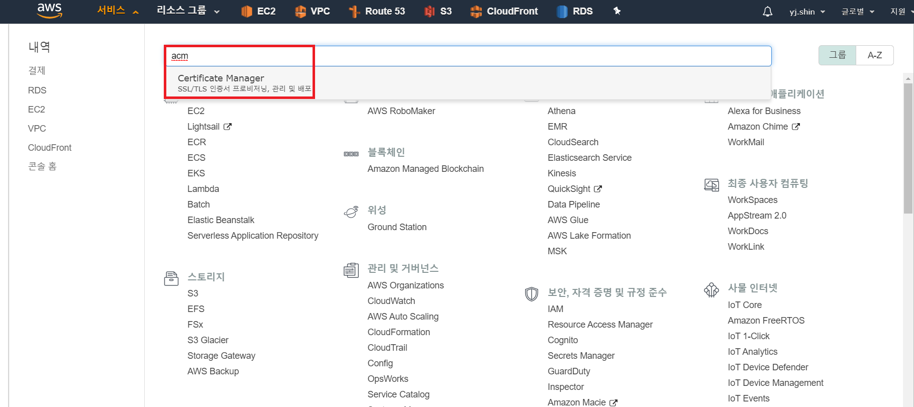
Task: Open CloudFront from history sidebar
Action: tap(50, 148)
